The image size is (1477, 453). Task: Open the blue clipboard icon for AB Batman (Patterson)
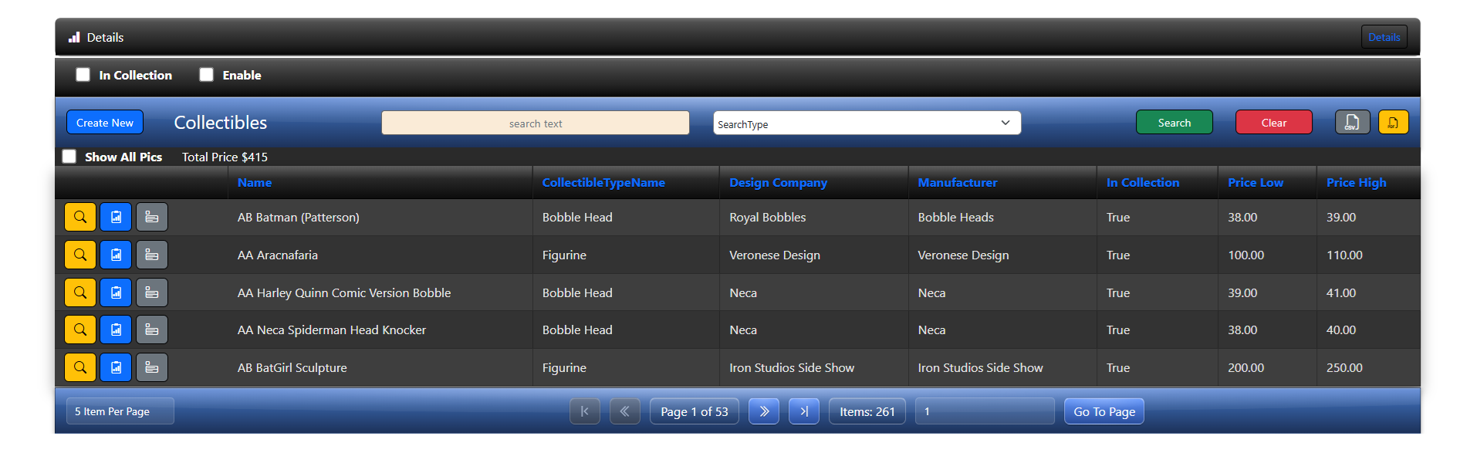(x=116, y=217)
